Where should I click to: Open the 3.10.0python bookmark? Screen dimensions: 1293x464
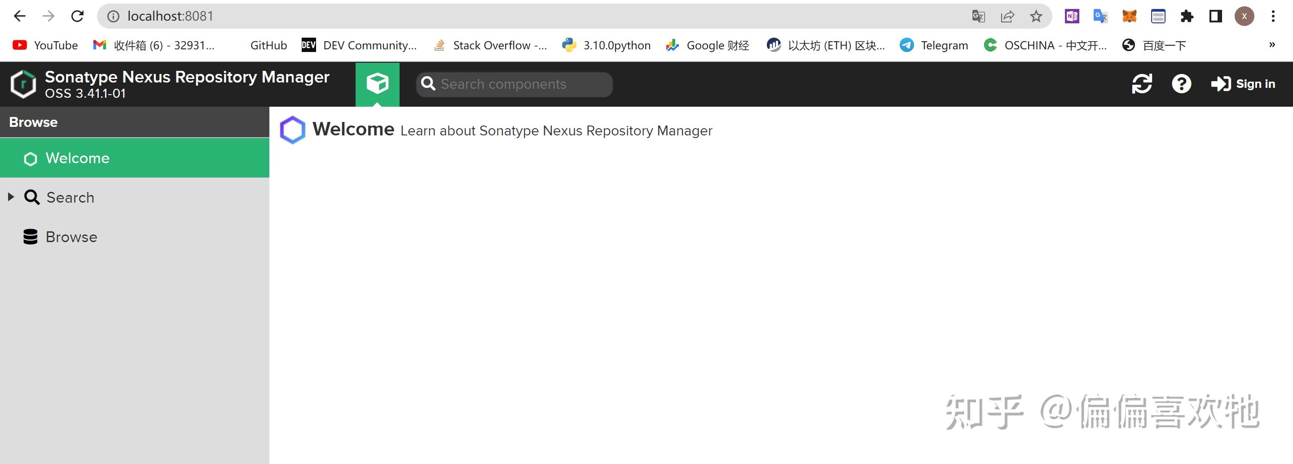(x=607, y=45)
